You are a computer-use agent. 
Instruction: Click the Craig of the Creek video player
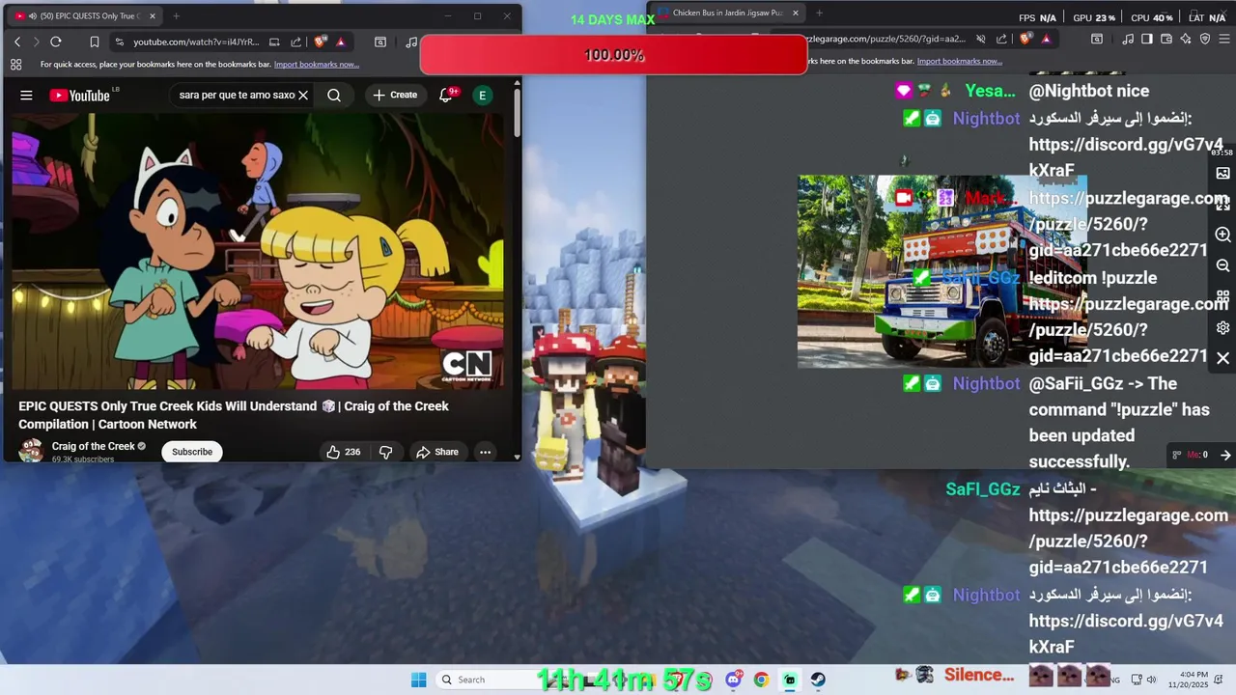[257, 251]
